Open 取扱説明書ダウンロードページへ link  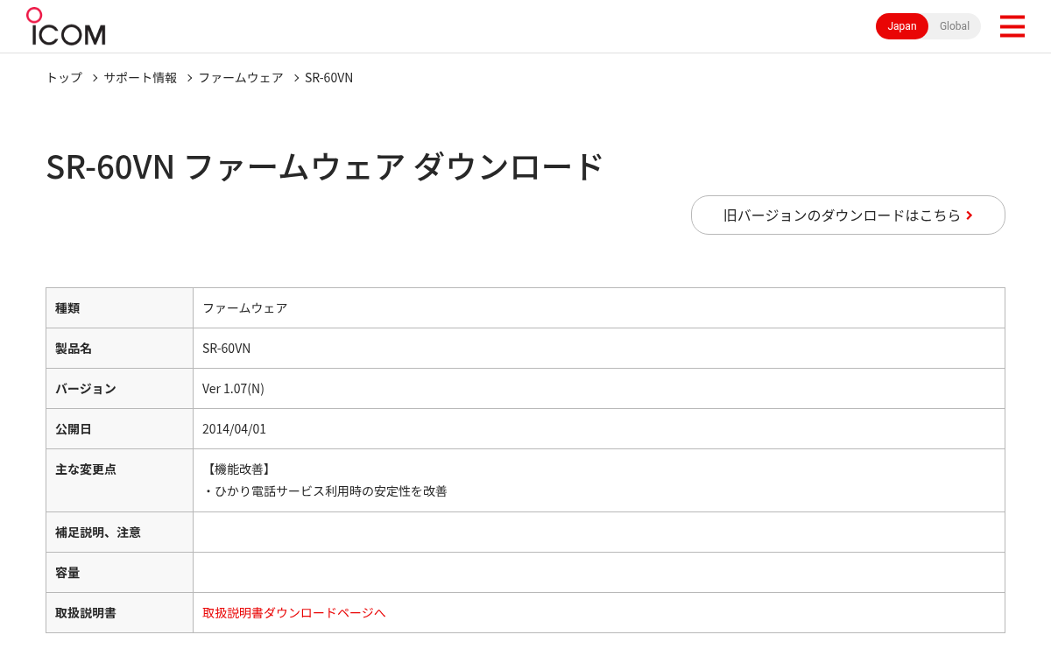click(294, 613)
